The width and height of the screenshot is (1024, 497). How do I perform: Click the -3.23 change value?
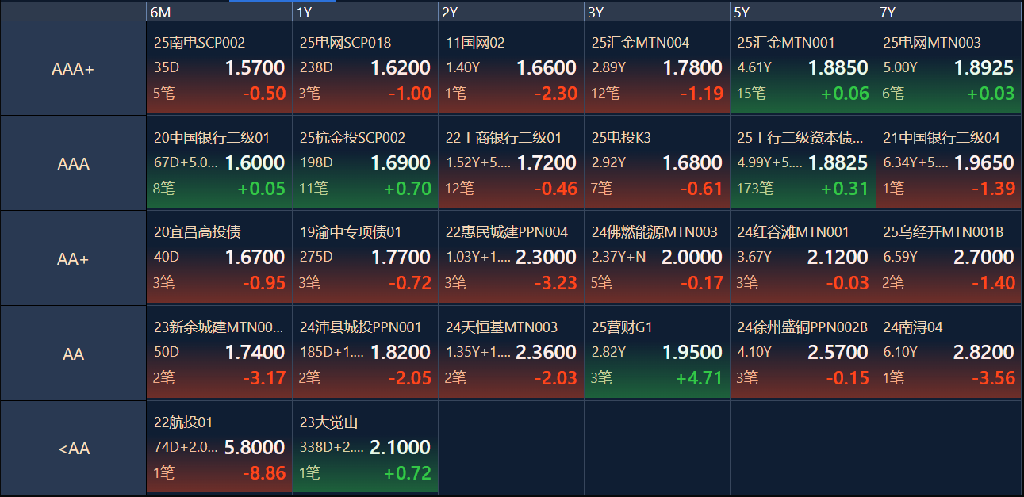point(556,283)
